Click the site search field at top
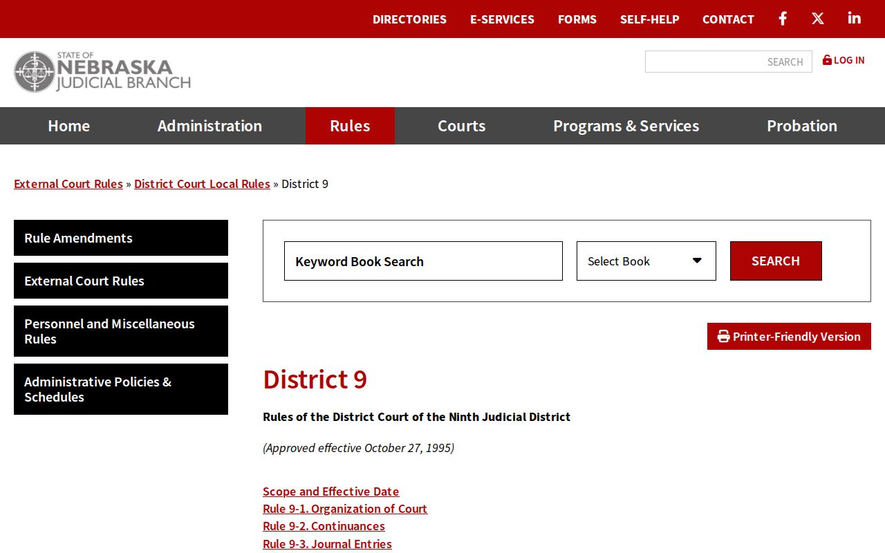This screenshot has width=885, height=553. [729, 62]
